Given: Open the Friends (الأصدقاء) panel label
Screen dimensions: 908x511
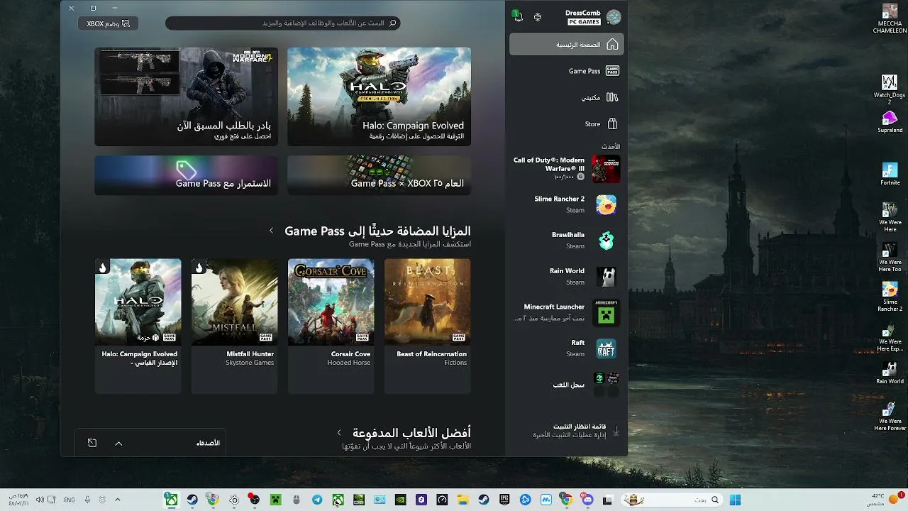Looking at the screenshot, I should 208,443.
